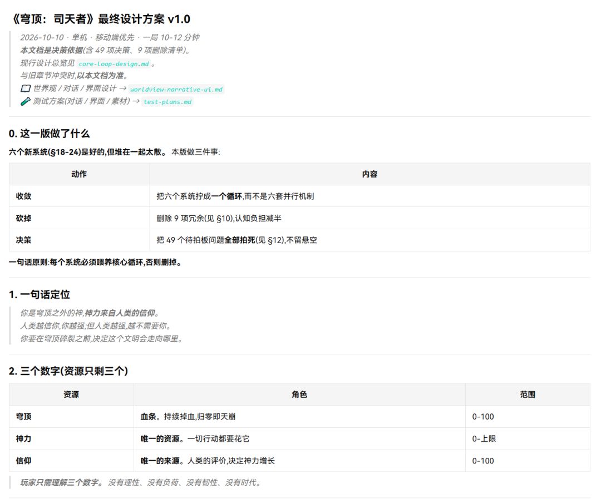Click the "角色" column header
This screenshot has height=503, width=601.
point(299,394)
